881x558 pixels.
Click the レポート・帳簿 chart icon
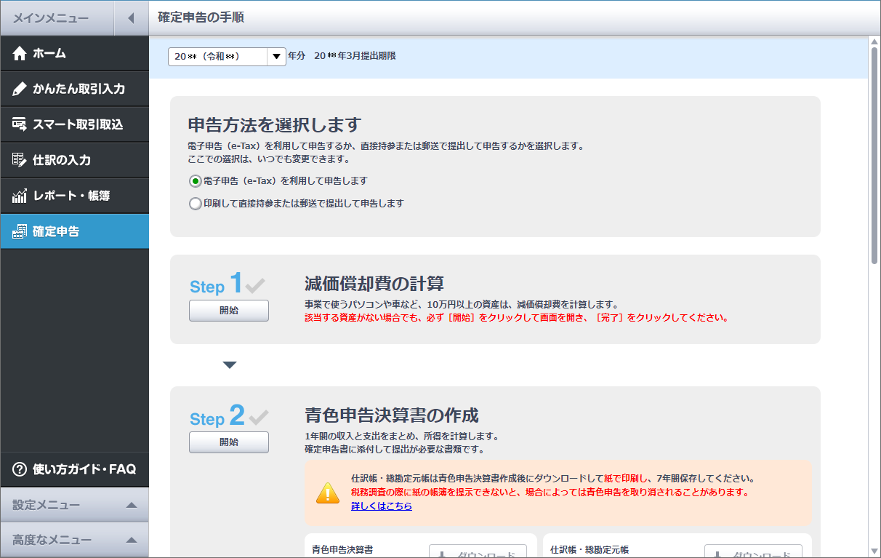[20, 196]
